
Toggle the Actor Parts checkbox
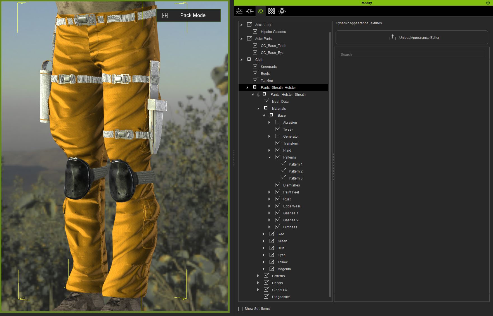point(249,39)
